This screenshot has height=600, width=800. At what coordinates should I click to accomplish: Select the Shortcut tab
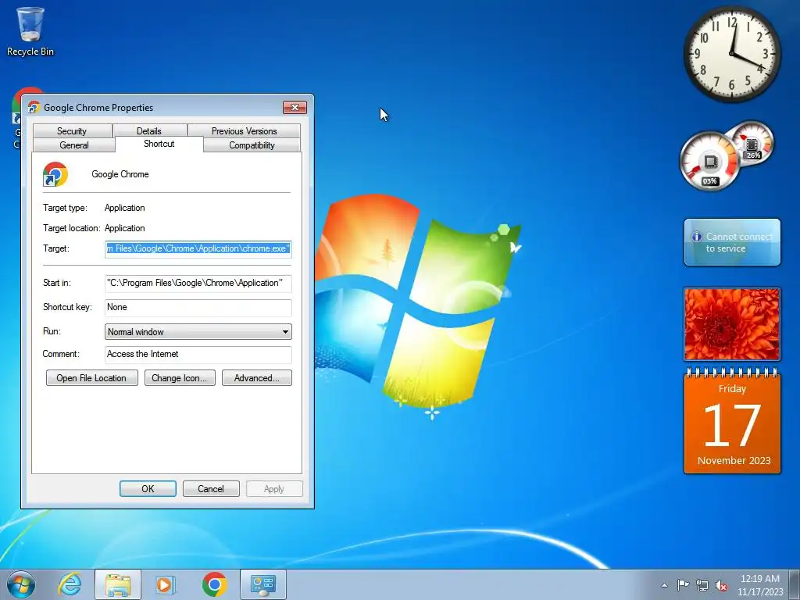(x=159, y=144)
